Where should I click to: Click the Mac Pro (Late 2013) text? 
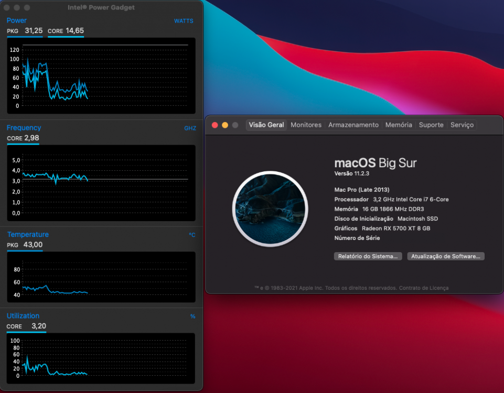[x=361, y=190]
